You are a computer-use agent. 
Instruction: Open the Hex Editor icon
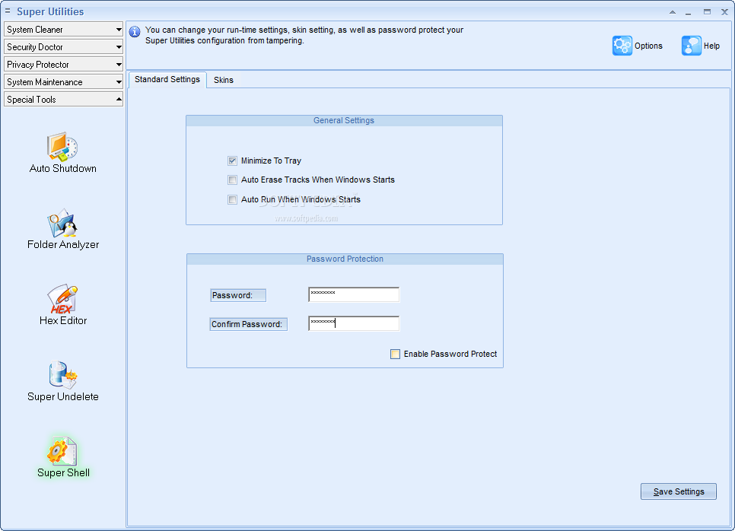62,299
